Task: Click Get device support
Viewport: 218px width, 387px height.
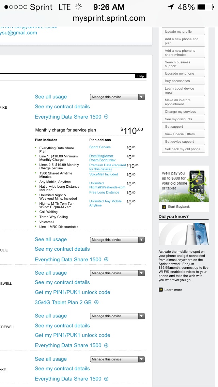Action: tap(184, 142)
